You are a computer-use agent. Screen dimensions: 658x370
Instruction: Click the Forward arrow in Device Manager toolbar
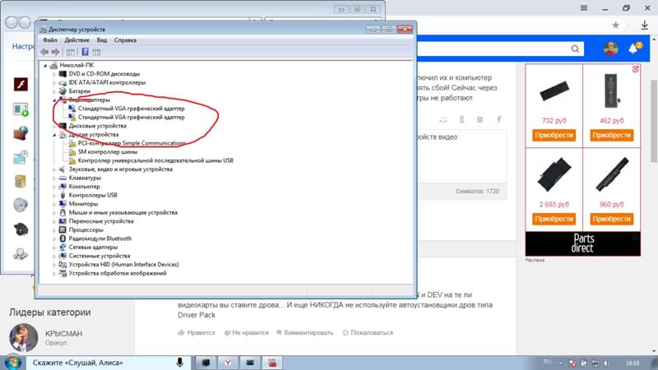55,52
